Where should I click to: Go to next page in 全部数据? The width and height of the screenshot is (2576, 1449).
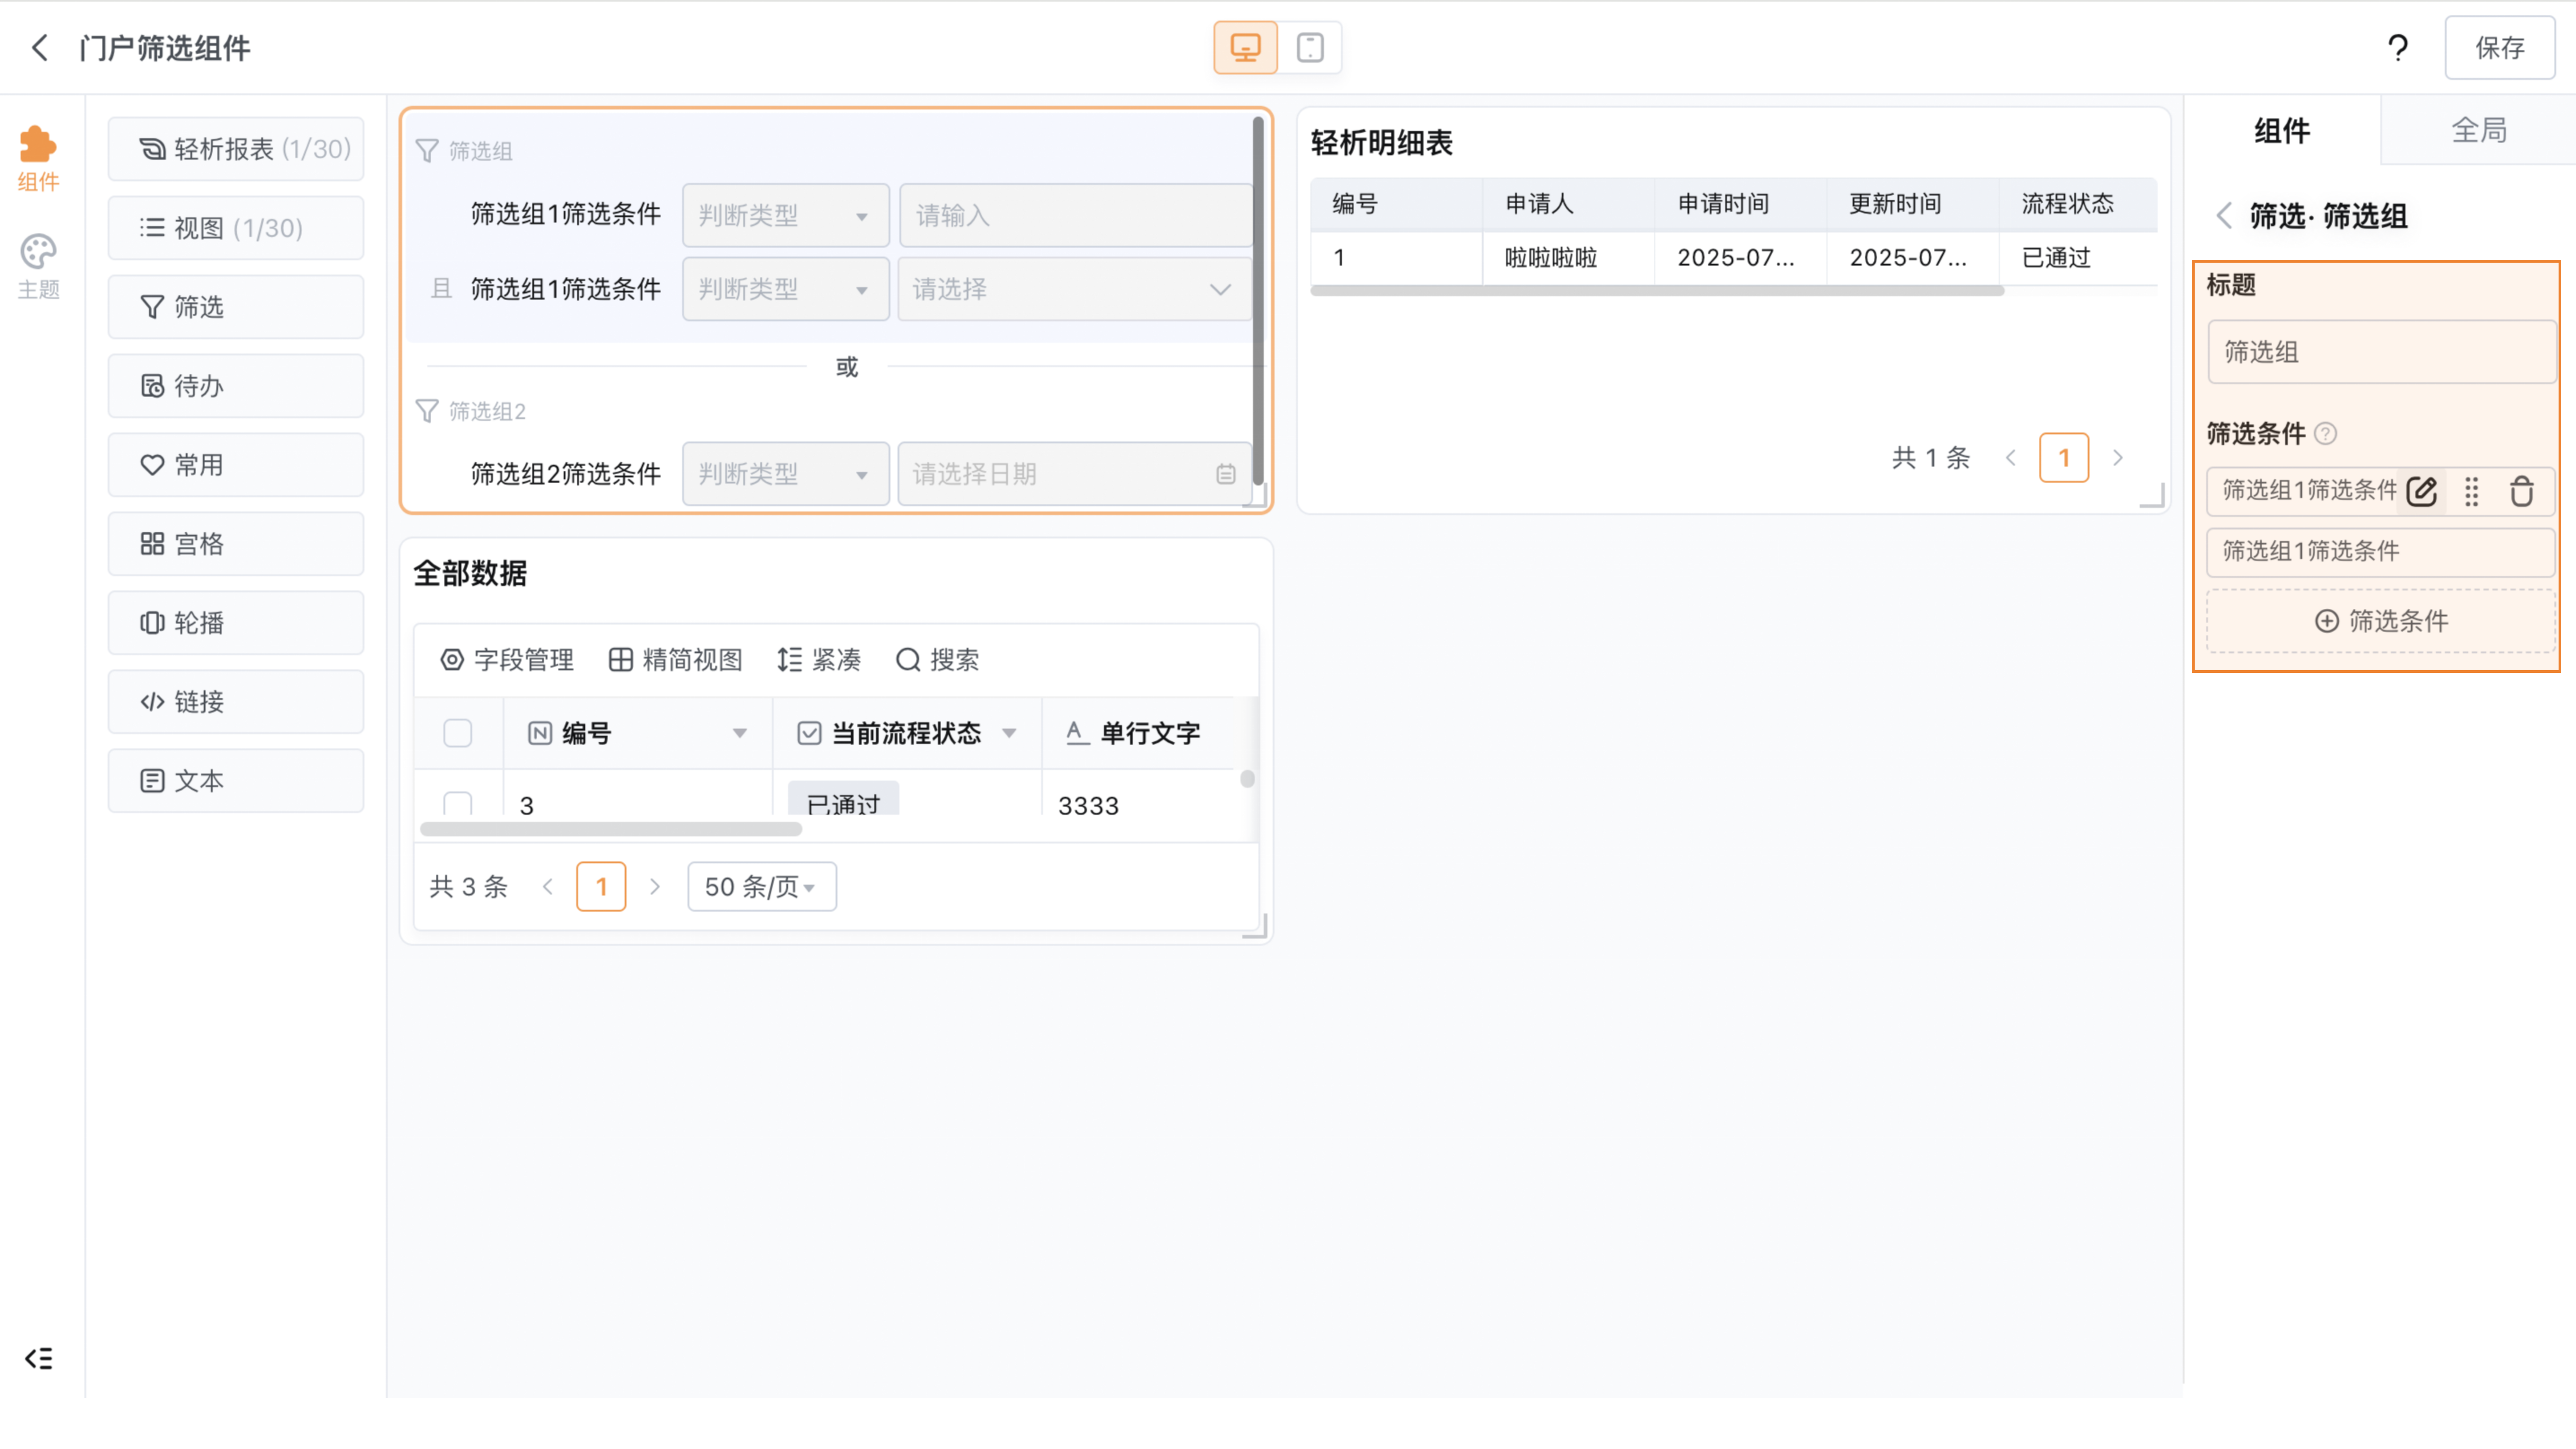655,887
